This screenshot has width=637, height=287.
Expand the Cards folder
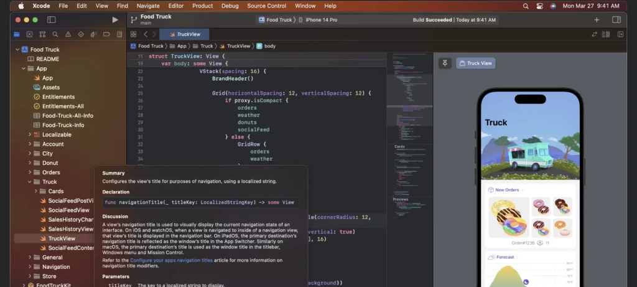coord(35,191)
